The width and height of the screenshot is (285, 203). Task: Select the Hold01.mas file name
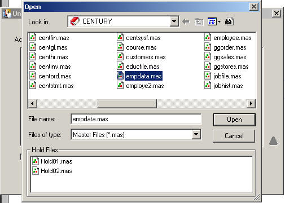pos(56,161)
